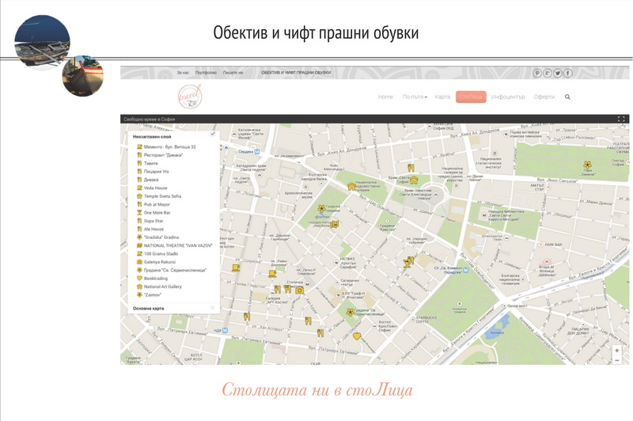Zoom in on the map
Viewport: 633px width, 421px height.
coord(617,350)
